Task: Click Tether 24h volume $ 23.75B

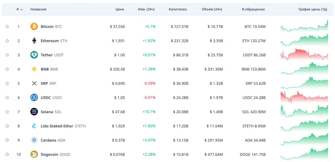Action: (215, 55)
